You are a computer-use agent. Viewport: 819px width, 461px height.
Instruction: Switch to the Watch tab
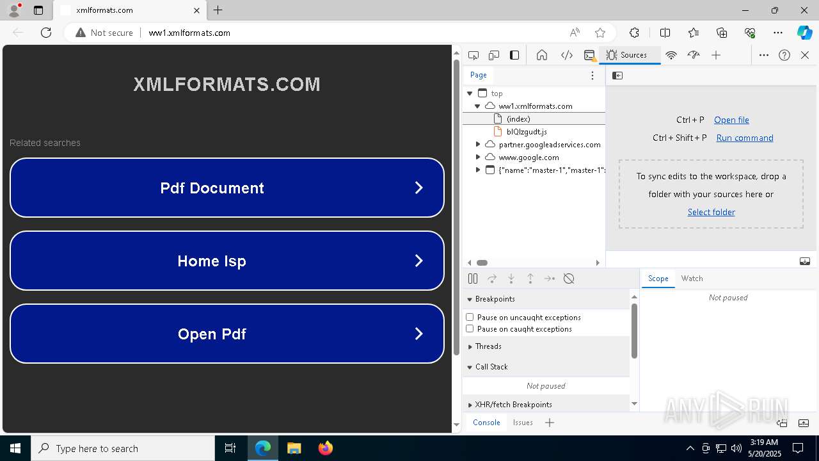[692, 279]
